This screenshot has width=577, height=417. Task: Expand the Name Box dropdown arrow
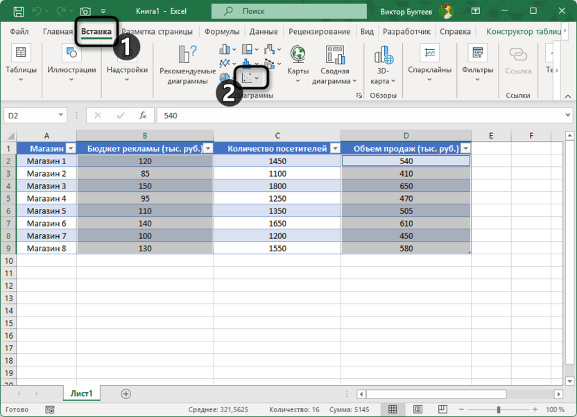[x=61, y=116]
